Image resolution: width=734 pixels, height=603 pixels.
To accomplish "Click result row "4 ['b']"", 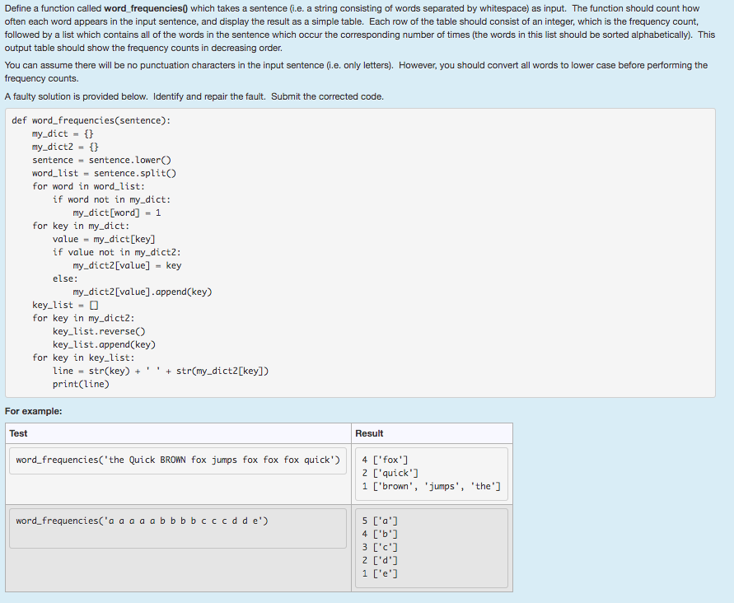I will coord(380,534).
